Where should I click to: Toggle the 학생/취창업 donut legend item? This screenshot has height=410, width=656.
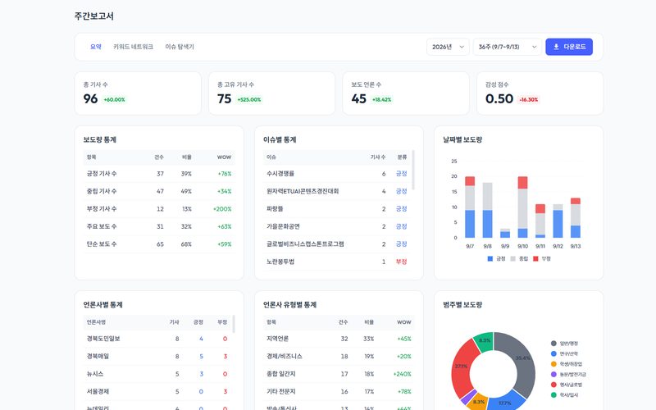coord(567,364)
